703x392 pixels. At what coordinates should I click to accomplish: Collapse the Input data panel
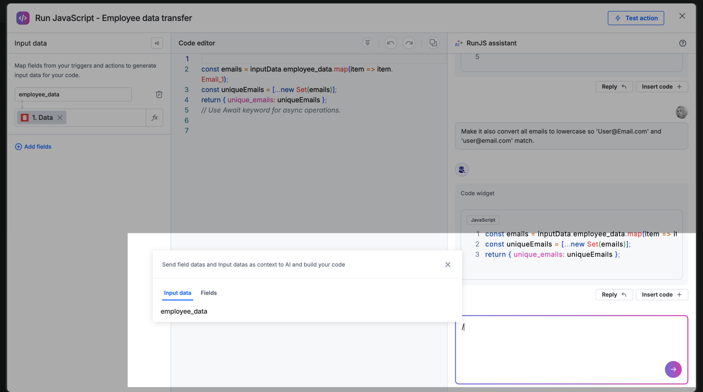pos(157,43)
